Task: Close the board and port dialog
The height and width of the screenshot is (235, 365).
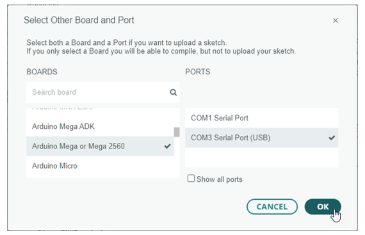Action: (335, 20)
